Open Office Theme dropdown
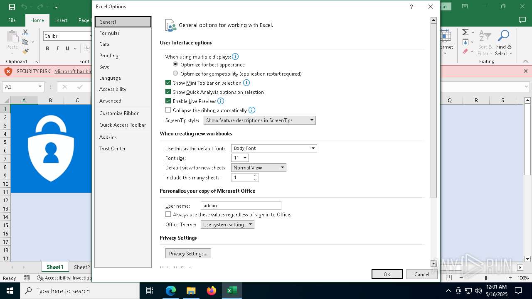Image resolution: width=532 pixels, height=299 pixels. point(227,225)
